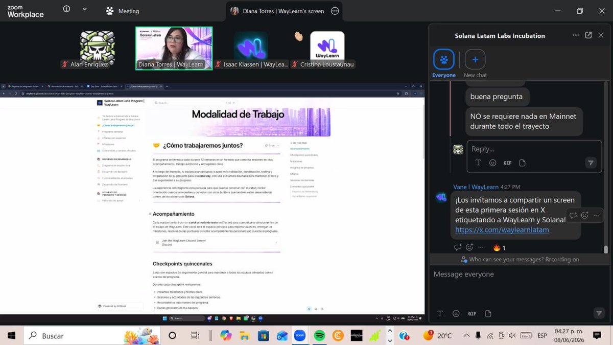This screenshot has height=345, width=613.
Task: Open chat panel more options
Action: point(576,35)
